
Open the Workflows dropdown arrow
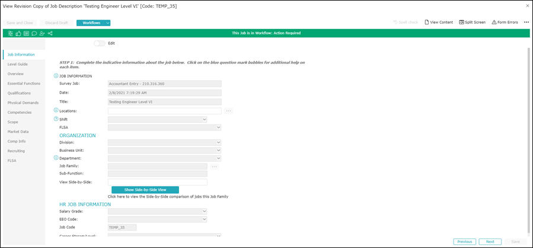107,23
